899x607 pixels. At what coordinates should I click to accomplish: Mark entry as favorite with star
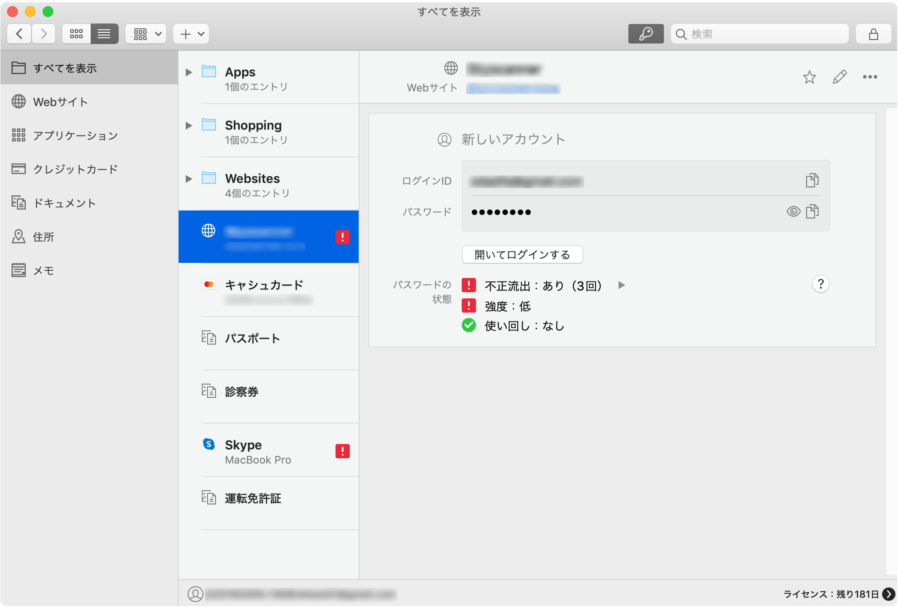point(810,77)
